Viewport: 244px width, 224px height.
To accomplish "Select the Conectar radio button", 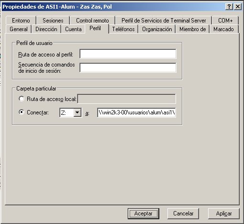I will click(22, 112).
